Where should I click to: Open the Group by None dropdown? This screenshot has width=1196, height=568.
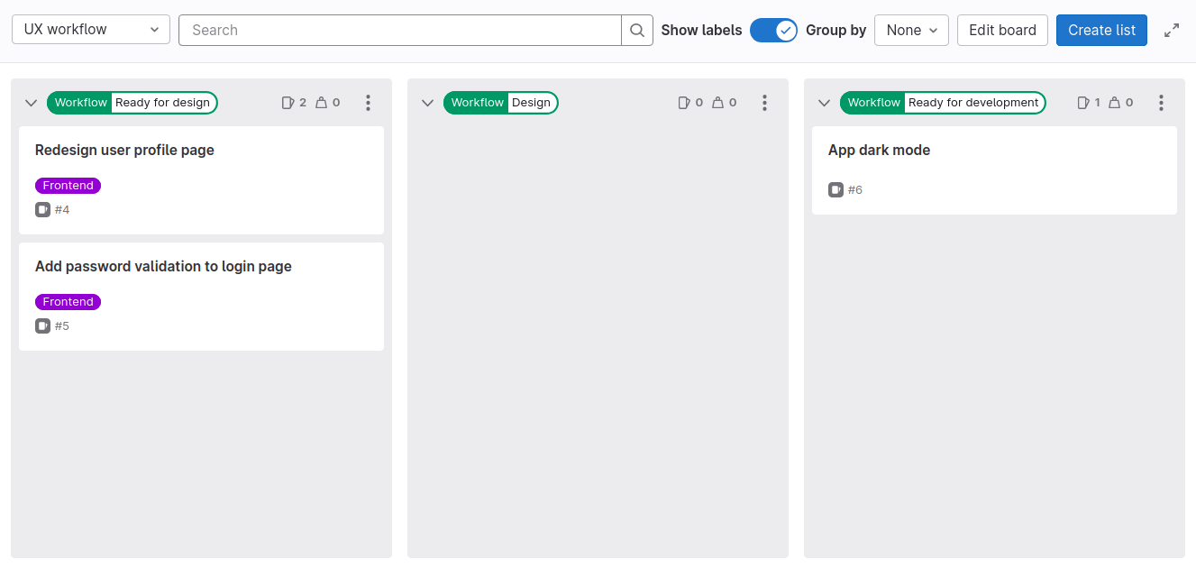coord(911,30)
